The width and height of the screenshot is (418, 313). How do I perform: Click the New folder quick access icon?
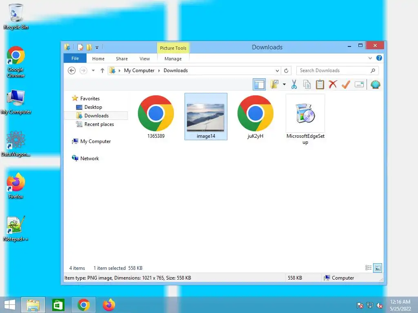pyautogui.click(x=89, y=47)
